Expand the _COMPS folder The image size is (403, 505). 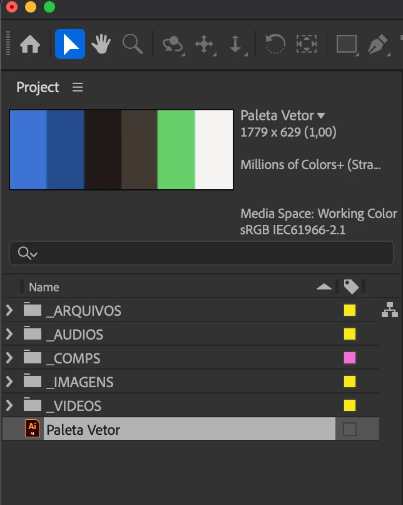[x=9, y=358]
